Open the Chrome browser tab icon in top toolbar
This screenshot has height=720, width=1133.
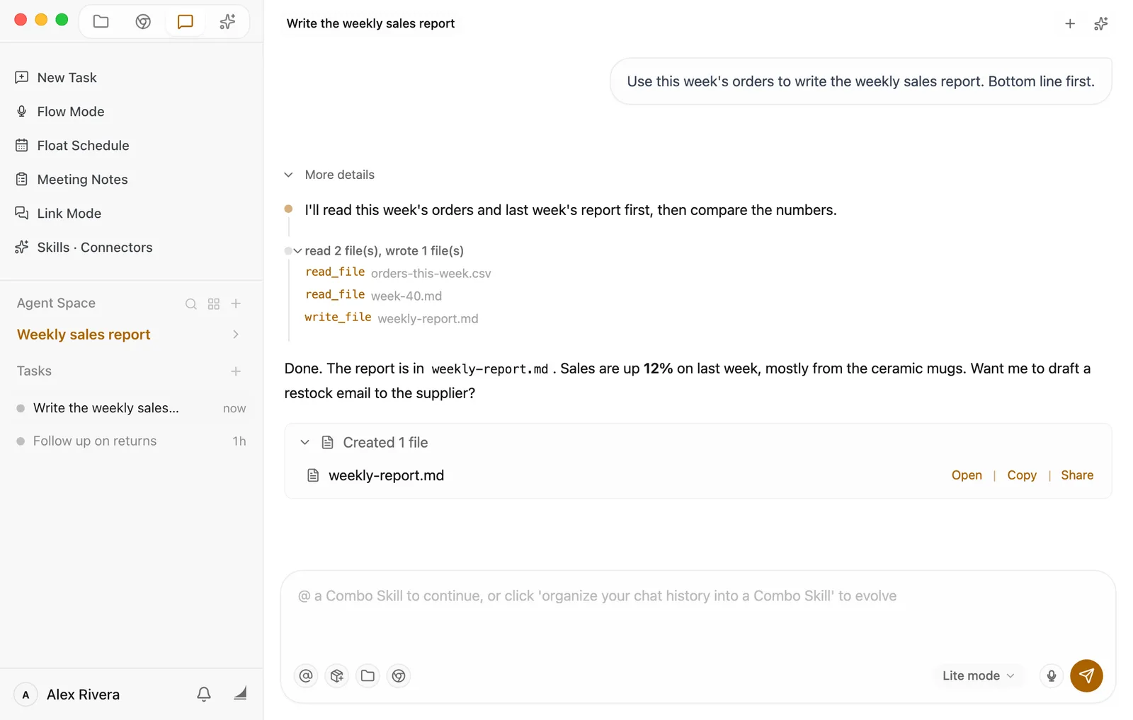pos(143,21)
